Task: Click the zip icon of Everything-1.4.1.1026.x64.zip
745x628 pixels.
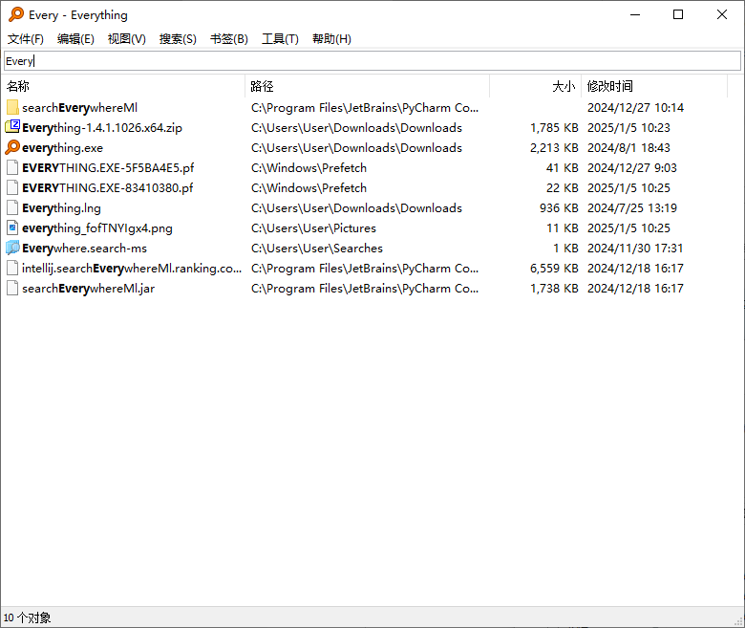Action: (12, 127)
